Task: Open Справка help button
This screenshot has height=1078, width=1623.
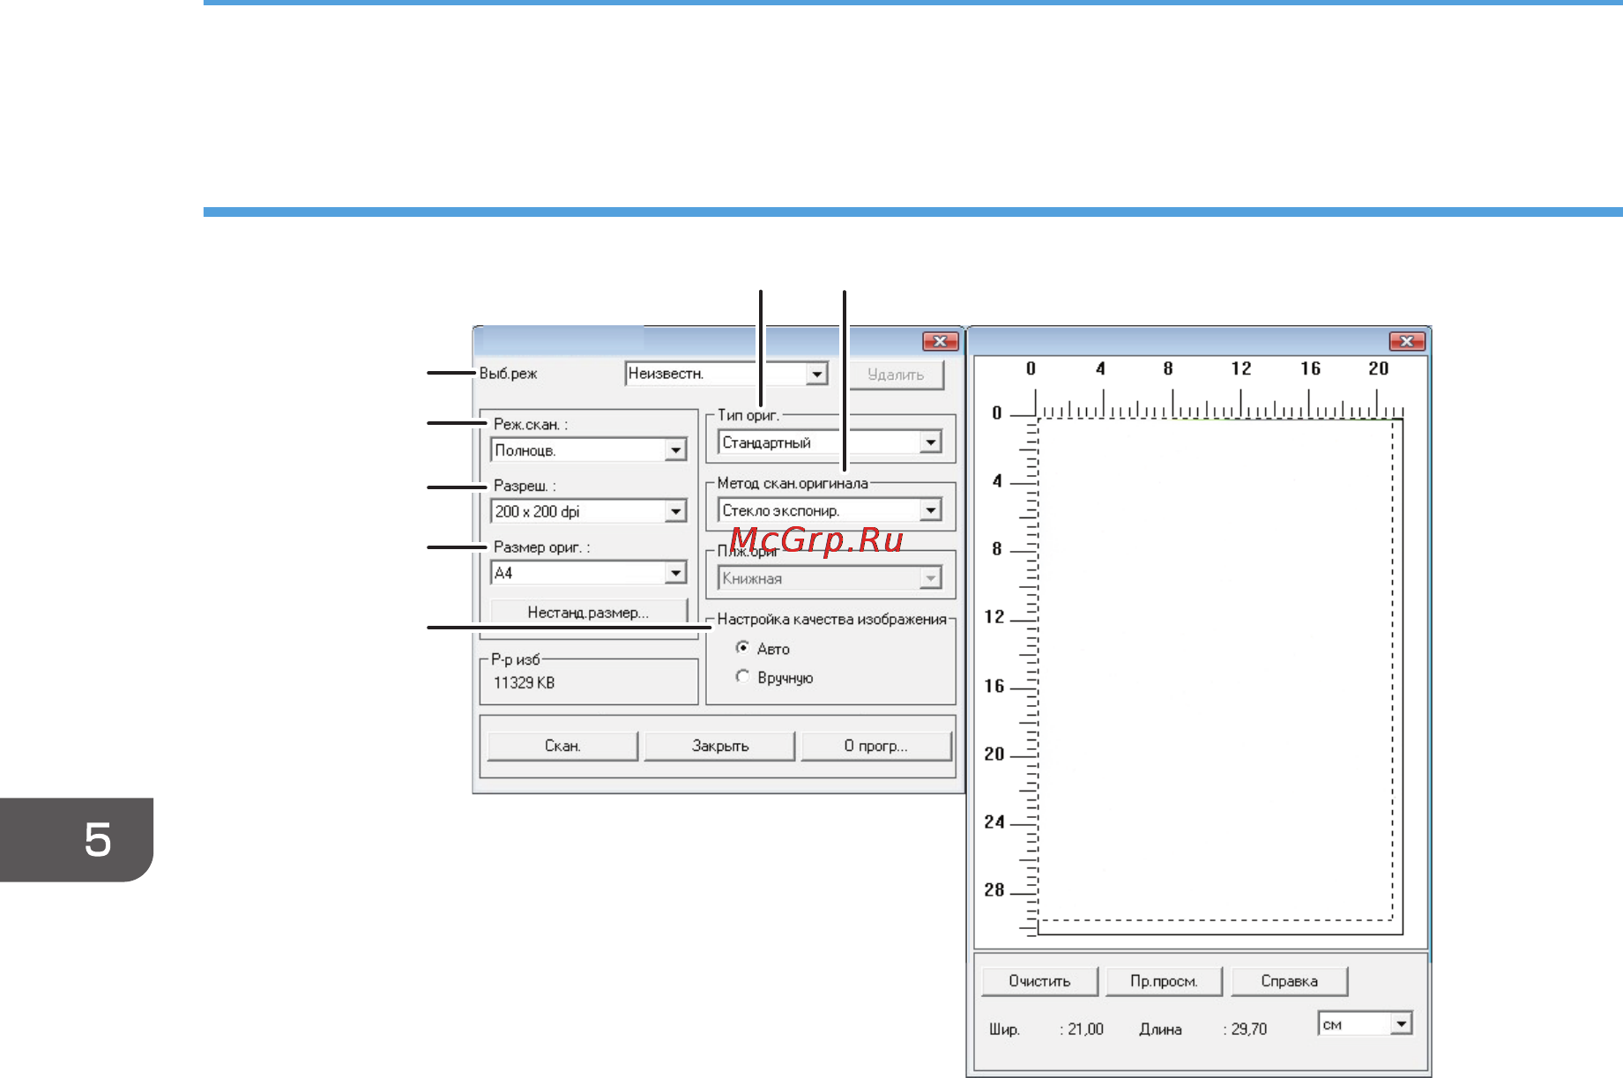Action: tap(1289, 981)
